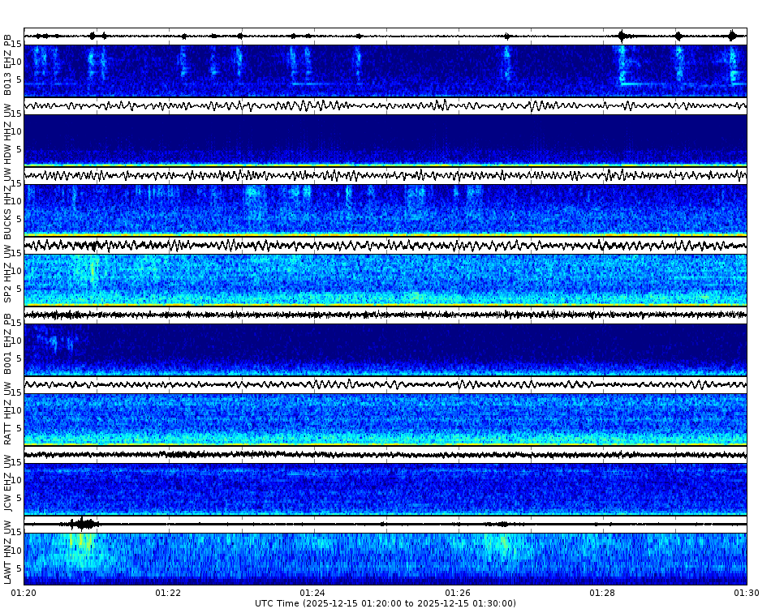771x613 pixels.
Task: Click the RATT HHZ UW station label
Action: 8,414
